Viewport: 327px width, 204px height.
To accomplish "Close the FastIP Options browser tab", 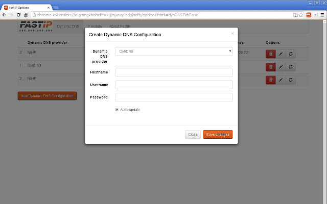I will (x=49, y=8).
